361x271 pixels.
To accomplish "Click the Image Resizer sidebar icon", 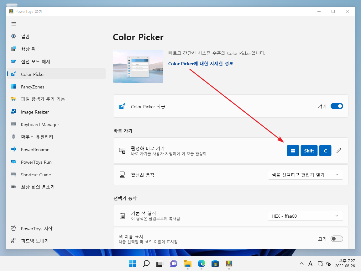I will (13, 112).
